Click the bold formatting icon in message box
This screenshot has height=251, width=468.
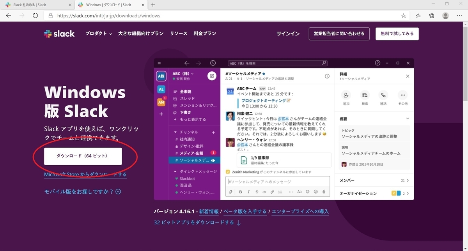coord(241,192)
